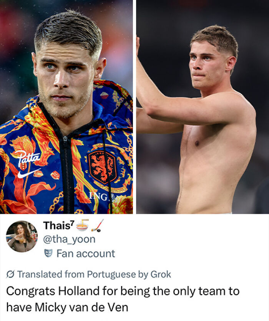Image resolution: width=269 pixels, height=321 pixels.
Task: Open the left photo with floral jacket
Action: tap(66, 107)
